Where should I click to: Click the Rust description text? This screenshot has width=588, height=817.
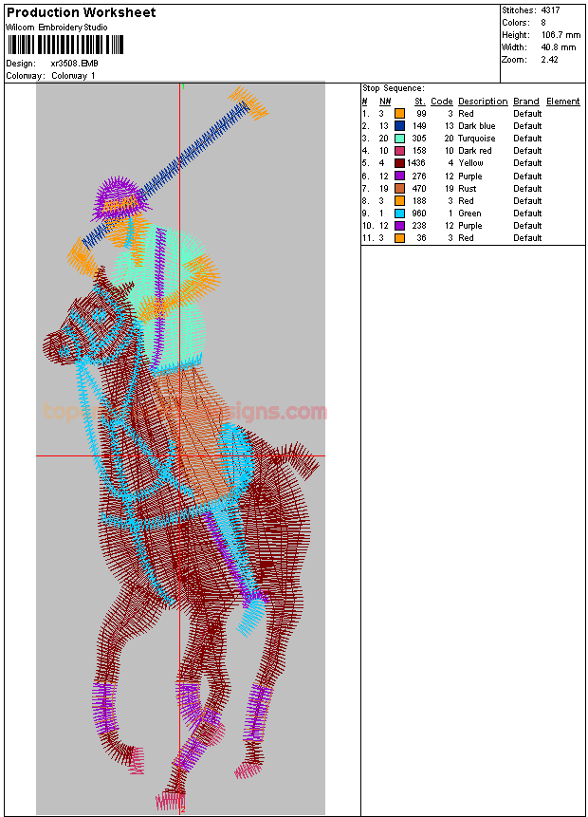[468, 189]
